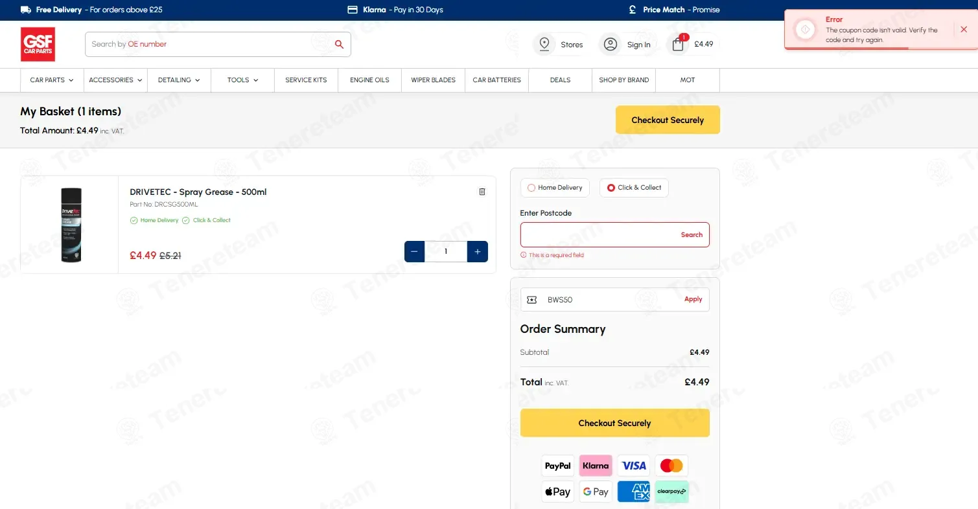Click Checkout Securely in Order Summary
The height and width of the screenshot is (509, 978).
pos(614,423)
